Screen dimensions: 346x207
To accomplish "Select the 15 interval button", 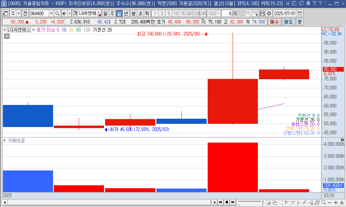I will [182, 13].
